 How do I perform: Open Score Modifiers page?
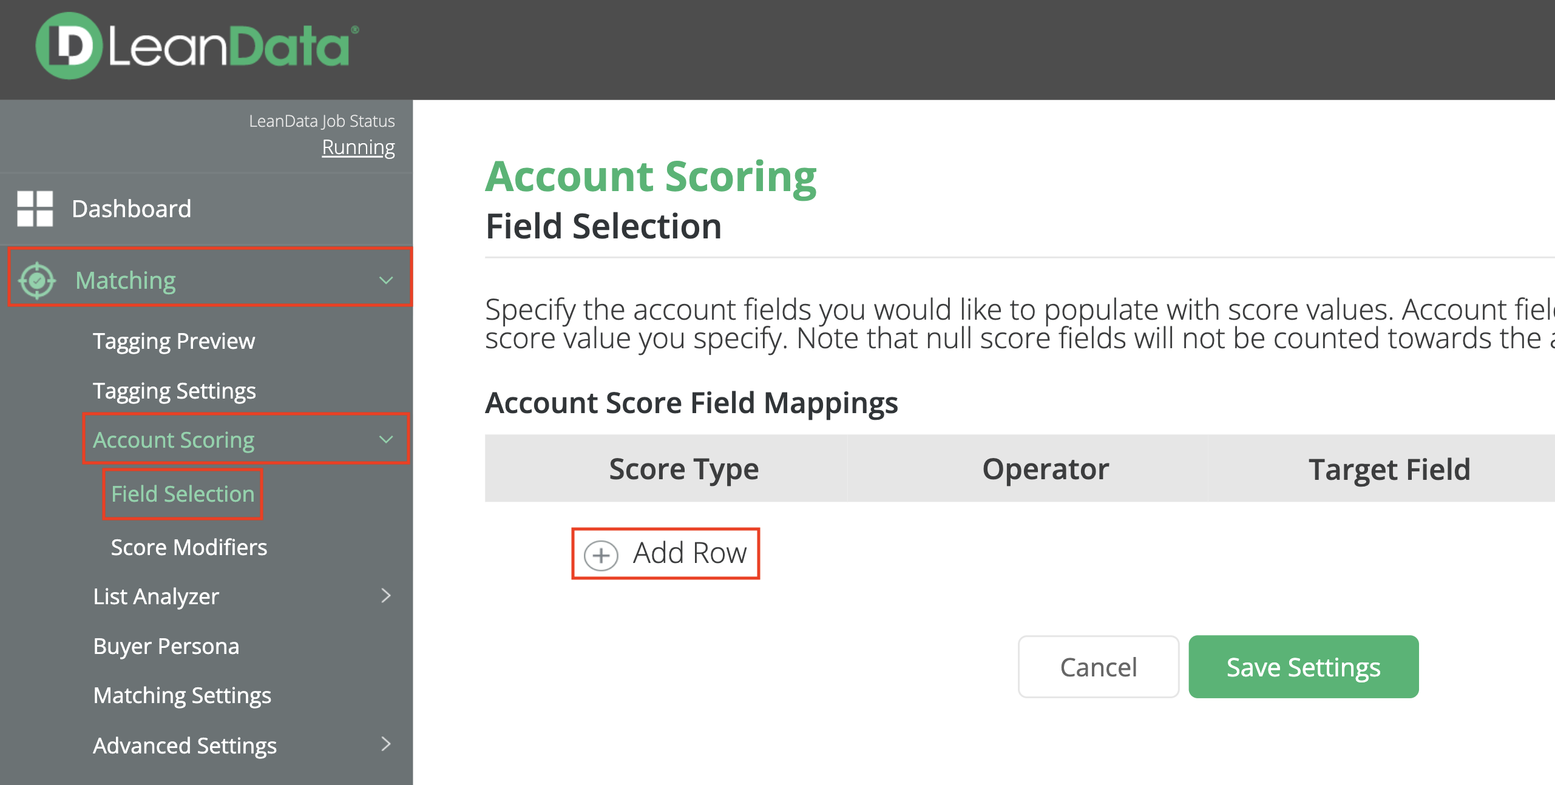(x=189, y=547)
